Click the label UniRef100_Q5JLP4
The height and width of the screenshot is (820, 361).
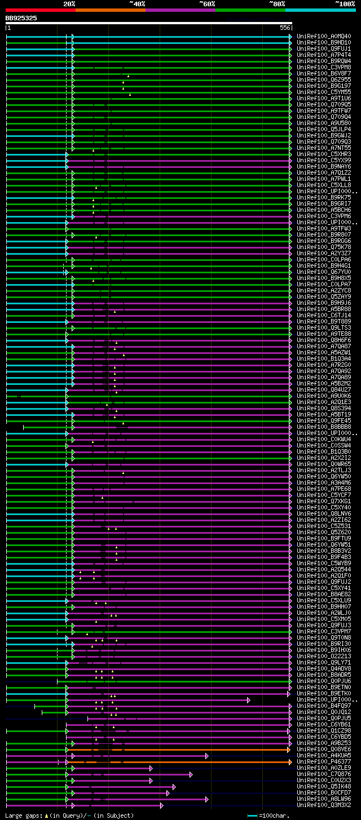(x=324, y=129)
